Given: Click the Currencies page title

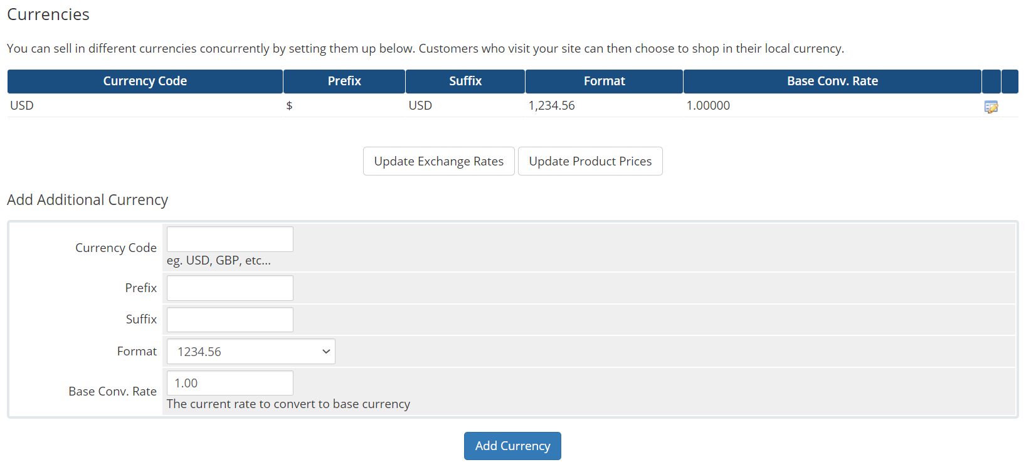Looking at the screenshot, I should point(48,14).
